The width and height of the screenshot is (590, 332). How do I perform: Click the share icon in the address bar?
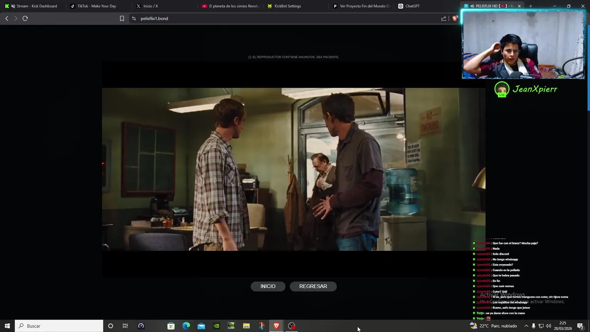click(x=443, y=18)
